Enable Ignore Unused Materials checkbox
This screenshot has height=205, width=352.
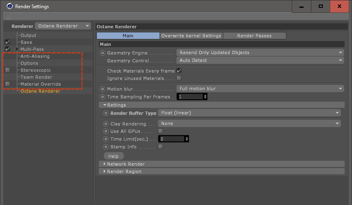click(x=179, y=78)
